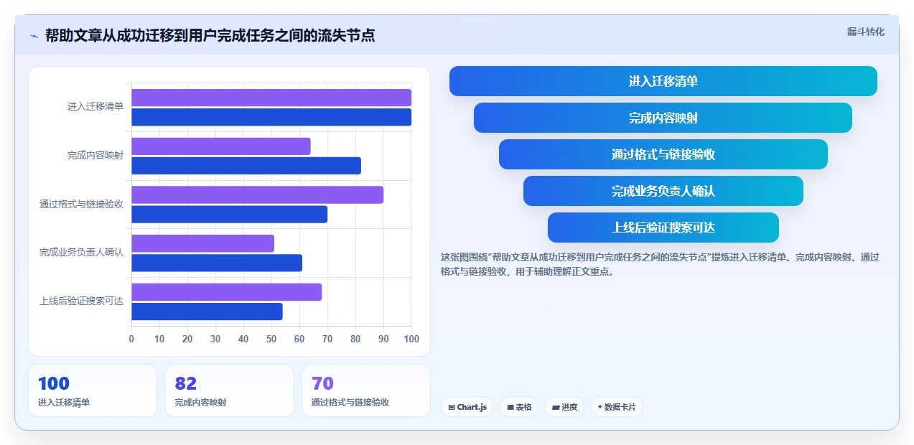The height and width of the screenshot is (445, 914).
Task: Click the blue bar for 完成内容映射
Action: [246, 166]
